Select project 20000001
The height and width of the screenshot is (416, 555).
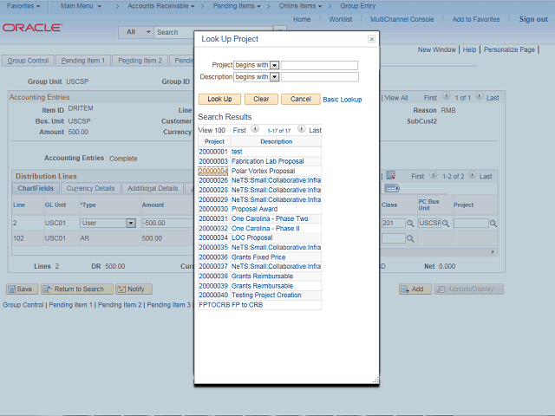(x=213, y=152)
